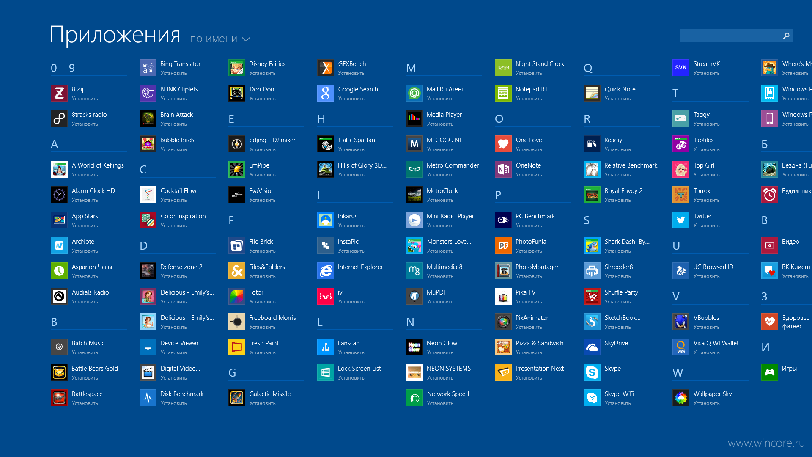Jump using the '0 – 9' group header
Screen dimensions: 812x457
coord(63,68)
